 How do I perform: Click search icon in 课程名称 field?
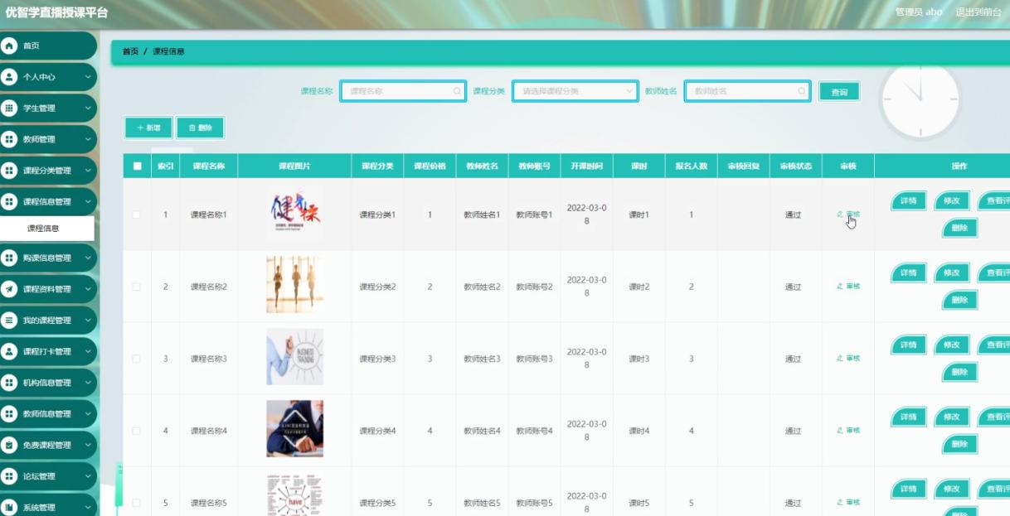click(x=457, y=91)
